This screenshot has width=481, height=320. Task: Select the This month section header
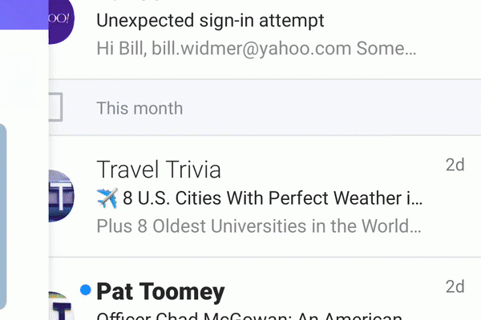tap(139, 108)
